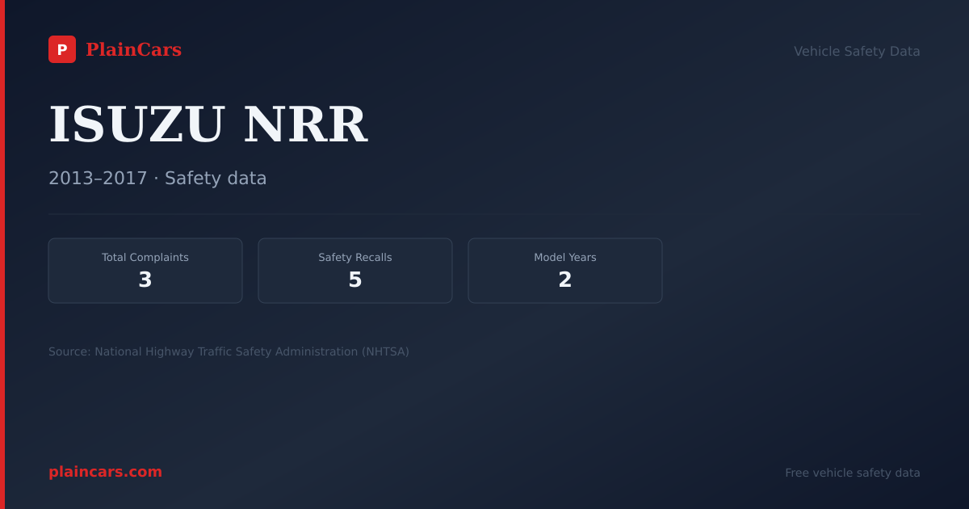Image resolution: width=969 pixels, height=509 pixels.
Task: Select the Free vehicle safety data text
Action: tap(853, 473)
